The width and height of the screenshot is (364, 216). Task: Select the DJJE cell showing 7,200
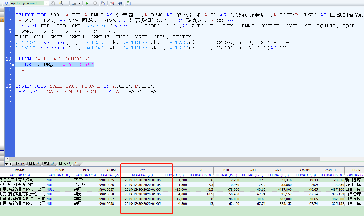pyautogui.click(x=226, y=180)
